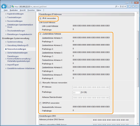This screenshot has height=126, width=140.
Task: Click the refresh icon in address bar
Action: point(123,7)
